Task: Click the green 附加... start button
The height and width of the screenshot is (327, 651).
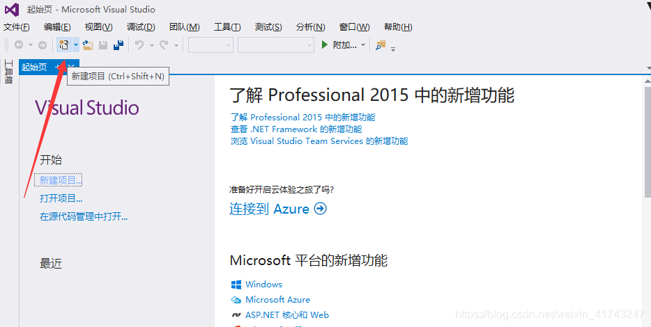Action: [339, 45]
